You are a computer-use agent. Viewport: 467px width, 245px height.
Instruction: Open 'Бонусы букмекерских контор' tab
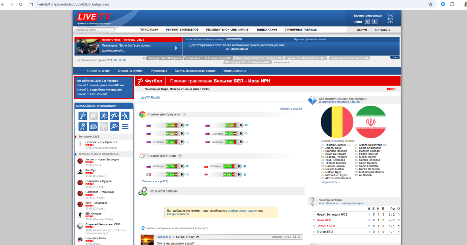click(195, 71)
